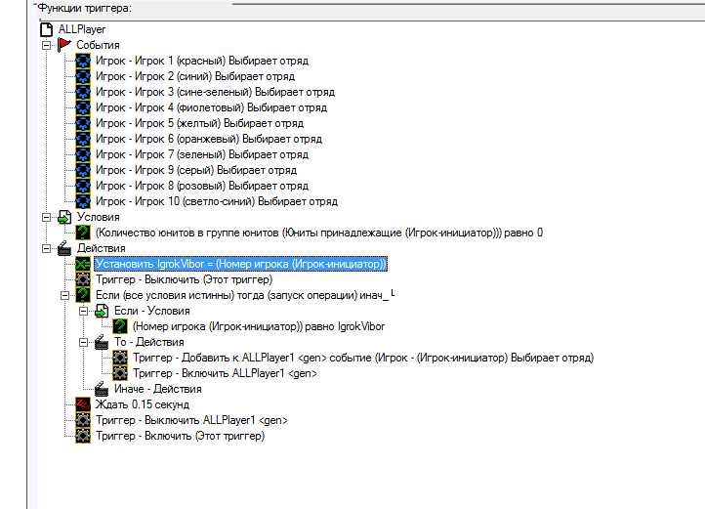This screenshot has width=705, height=509.
Task: Collapse the Условия section
Action: point(46,217)
